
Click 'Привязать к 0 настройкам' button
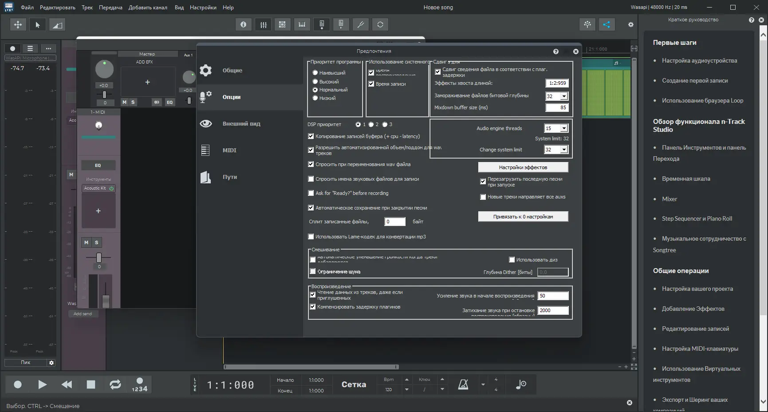(523, 217)
